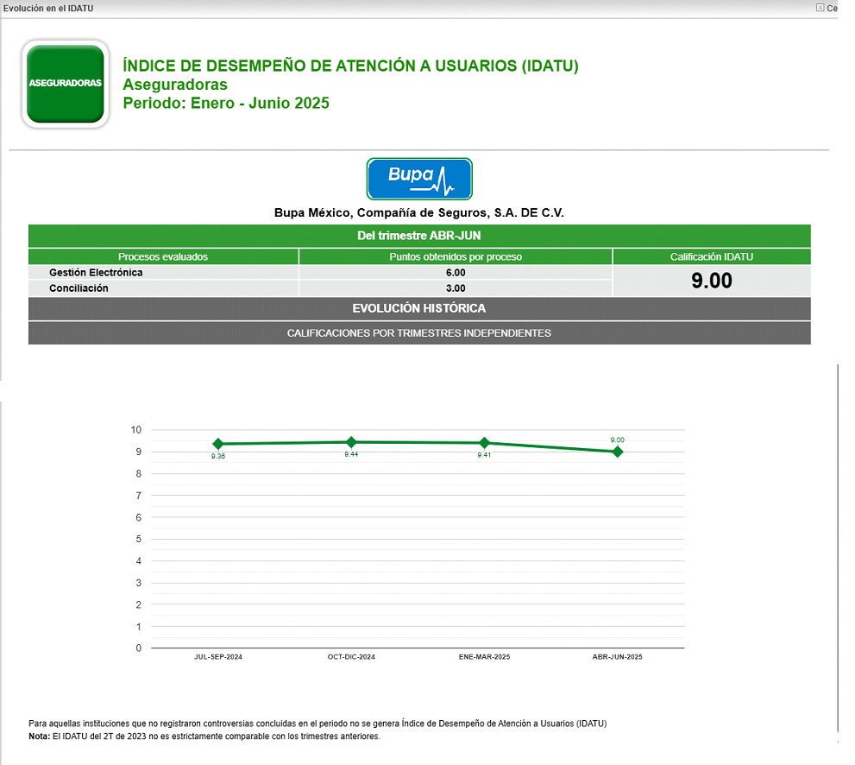Click the Puntos obtenidos por proceso header
Image resolution: width=855 pixels, height=765 pixels.
coord(456,256)
